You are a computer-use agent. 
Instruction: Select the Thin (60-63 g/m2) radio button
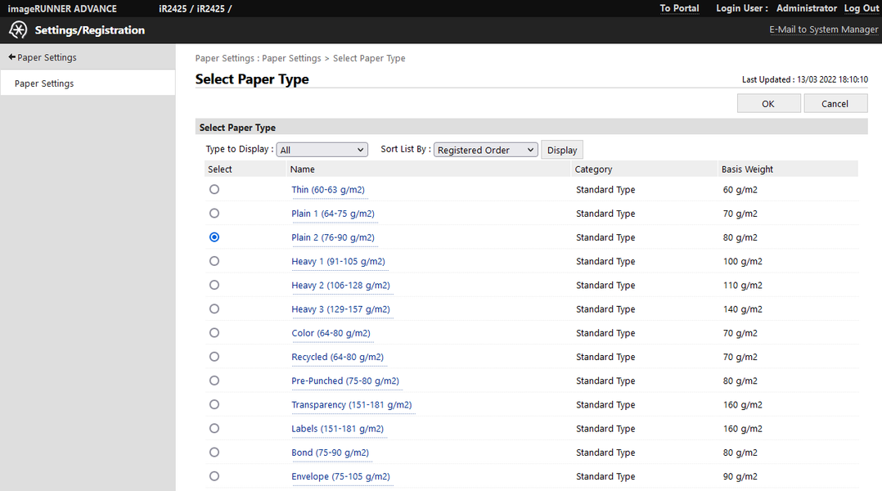click(x=214, y=189)
